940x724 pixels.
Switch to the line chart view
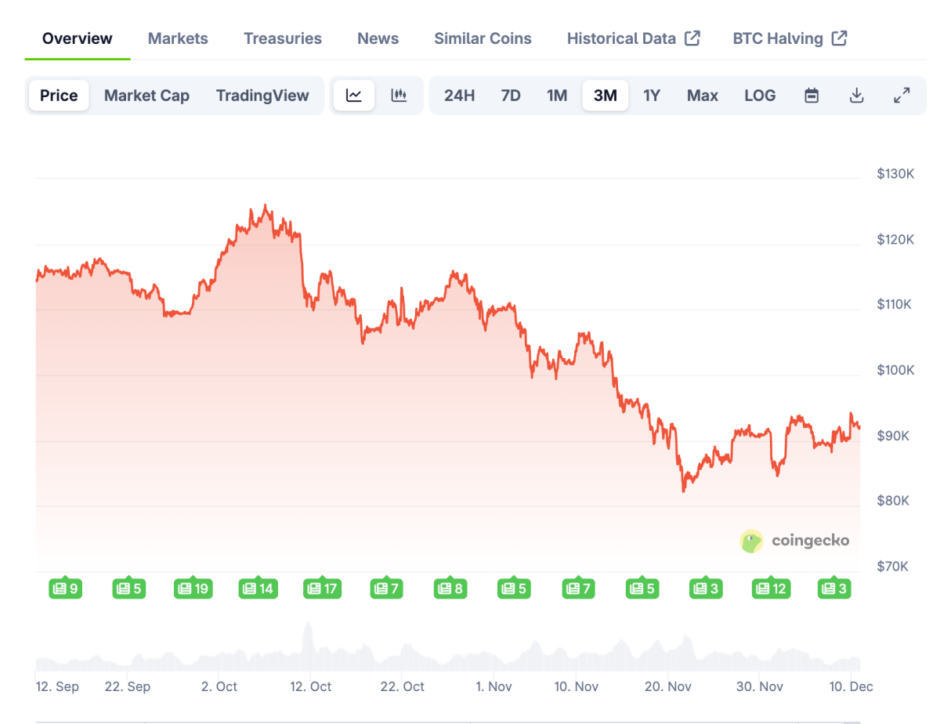tap(353, 95)
